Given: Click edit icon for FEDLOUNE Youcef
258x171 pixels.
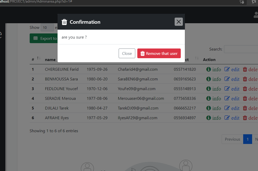Looking at the screenshot, I should pos(227,89).
